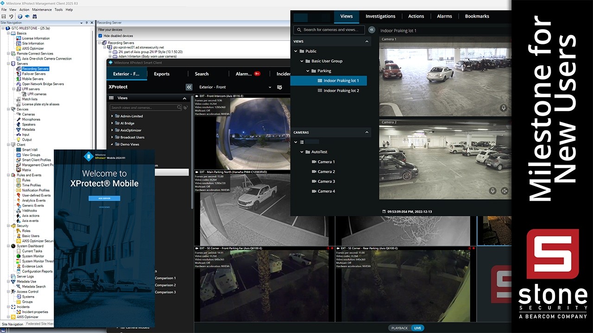
Task: Select Roles under Security
Action: 26,231
